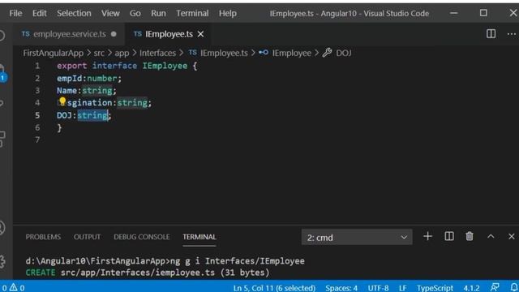This screenshot has height=292, width=519.
Task: Close the terminal panel
Action: 512,236
